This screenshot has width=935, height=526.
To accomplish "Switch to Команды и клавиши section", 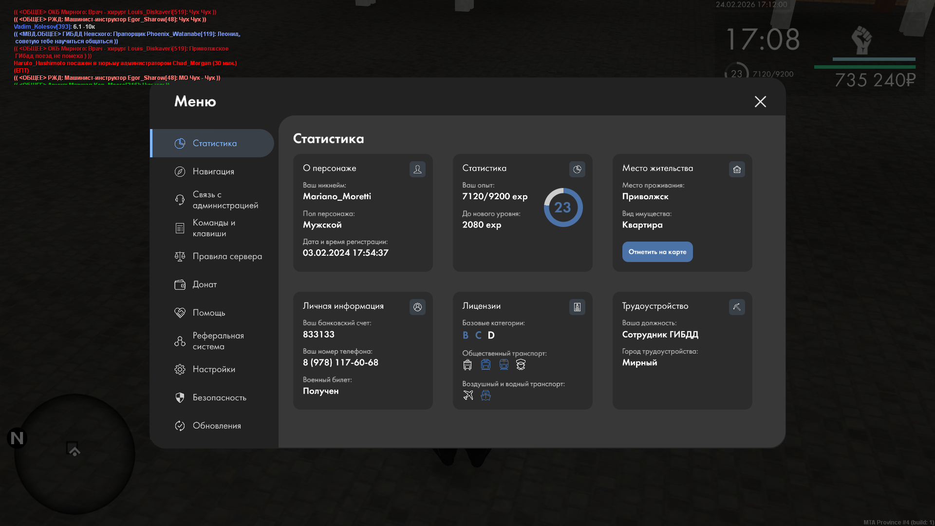I will [213, 228].
